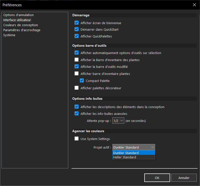This screenshot has width=200, height=186.
Task: Go to Système preferences section
Action: 9,35
